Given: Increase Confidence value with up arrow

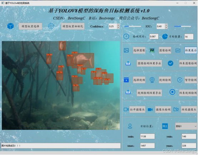Looking at the screenshot, I should (x=118, y=25).
